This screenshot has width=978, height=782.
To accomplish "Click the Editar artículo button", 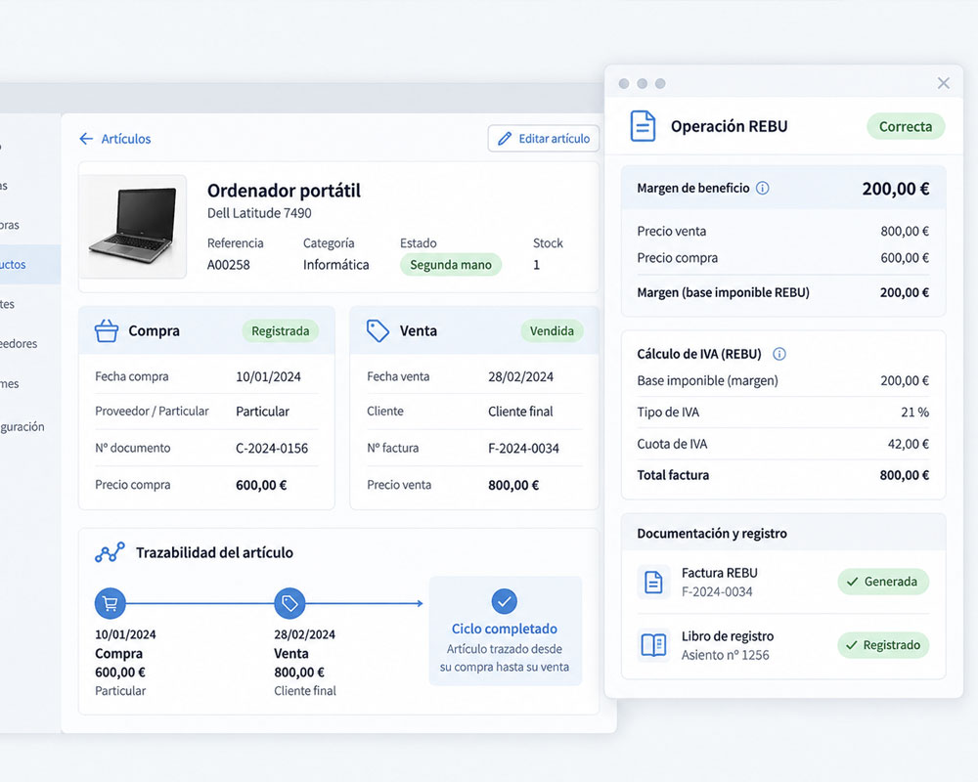I will coord(543,139).
